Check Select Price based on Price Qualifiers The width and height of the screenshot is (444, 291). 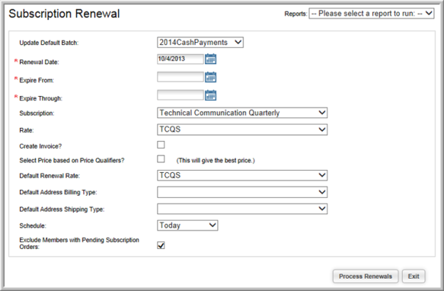click(x=161, y=159)
